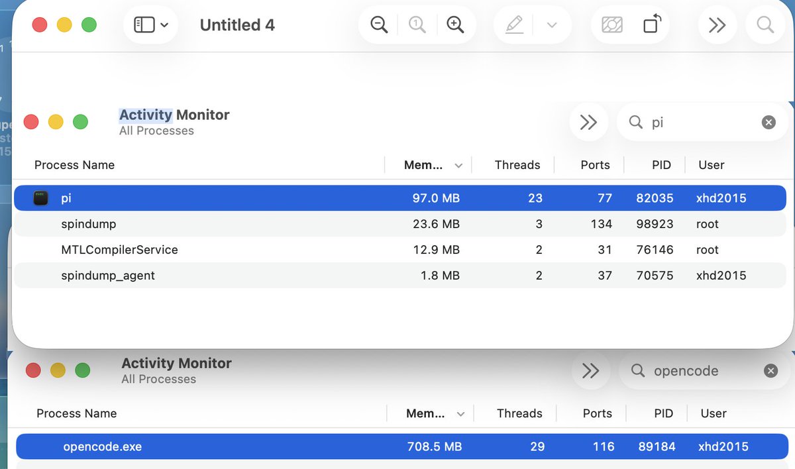Sort by PID column in opencode window
Screen dimensions: 795x469
tap(663, 413)
